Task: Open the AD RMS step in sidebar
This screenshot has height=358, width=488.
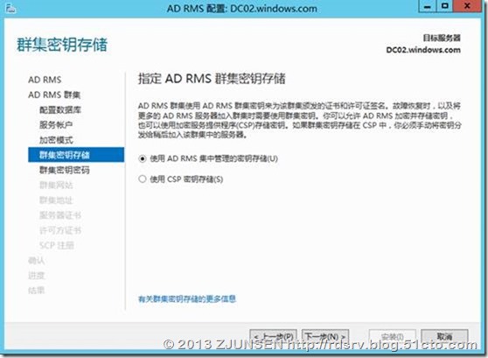Action: (x=45, y=80)
